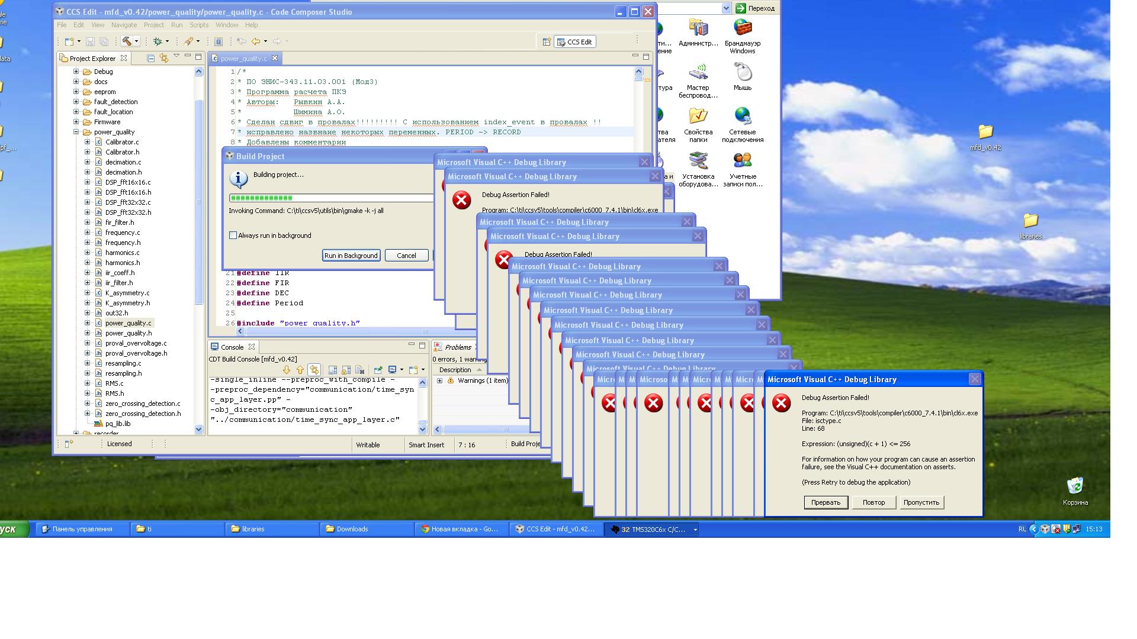This screenshot has width=1137, height=639.
Task: Click the Save file icon on the toolbar
Action: point(91,41)
